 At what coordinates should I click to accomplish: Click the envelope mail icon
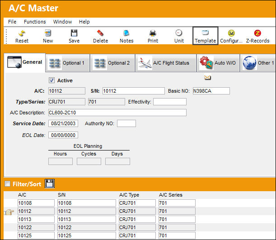pyautogui.click(x=207, y=77)
